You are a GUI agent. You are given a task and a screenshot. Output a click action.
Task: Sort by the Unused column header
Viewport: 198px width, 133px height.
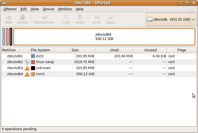(x=150, y=50)
